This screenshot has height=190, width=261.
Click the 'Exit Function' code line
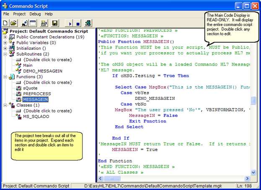pos(147,121)
